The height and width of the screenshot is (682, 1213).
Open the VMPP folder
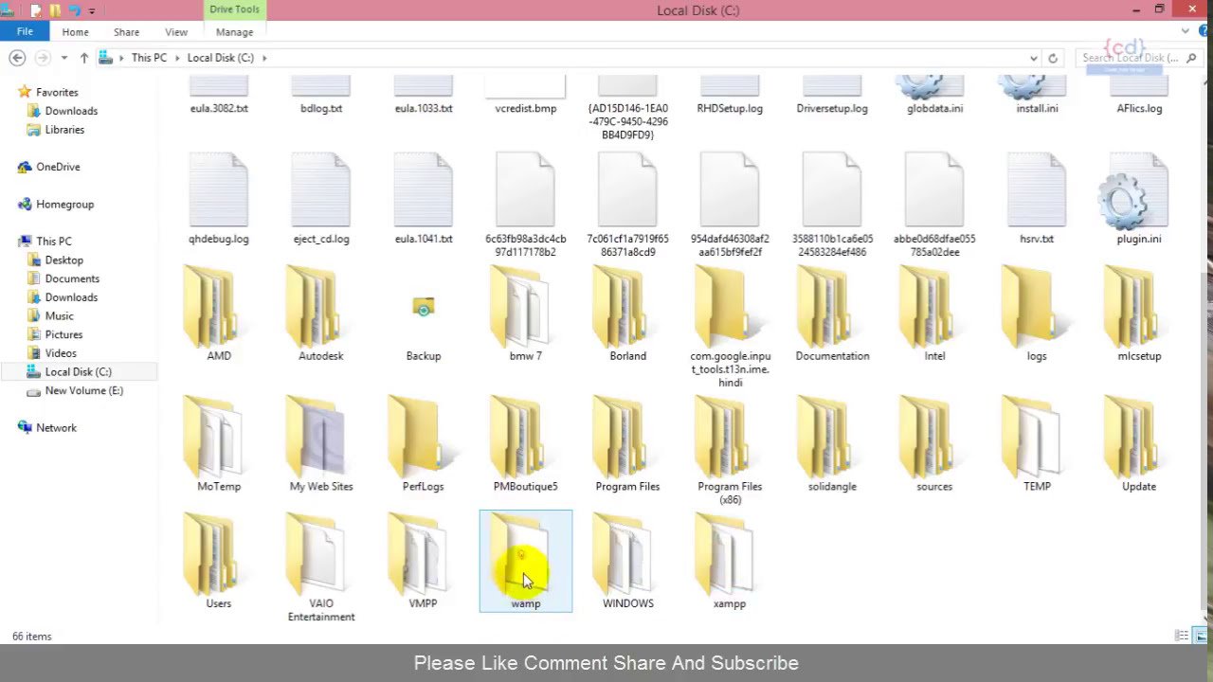(423, 560)
